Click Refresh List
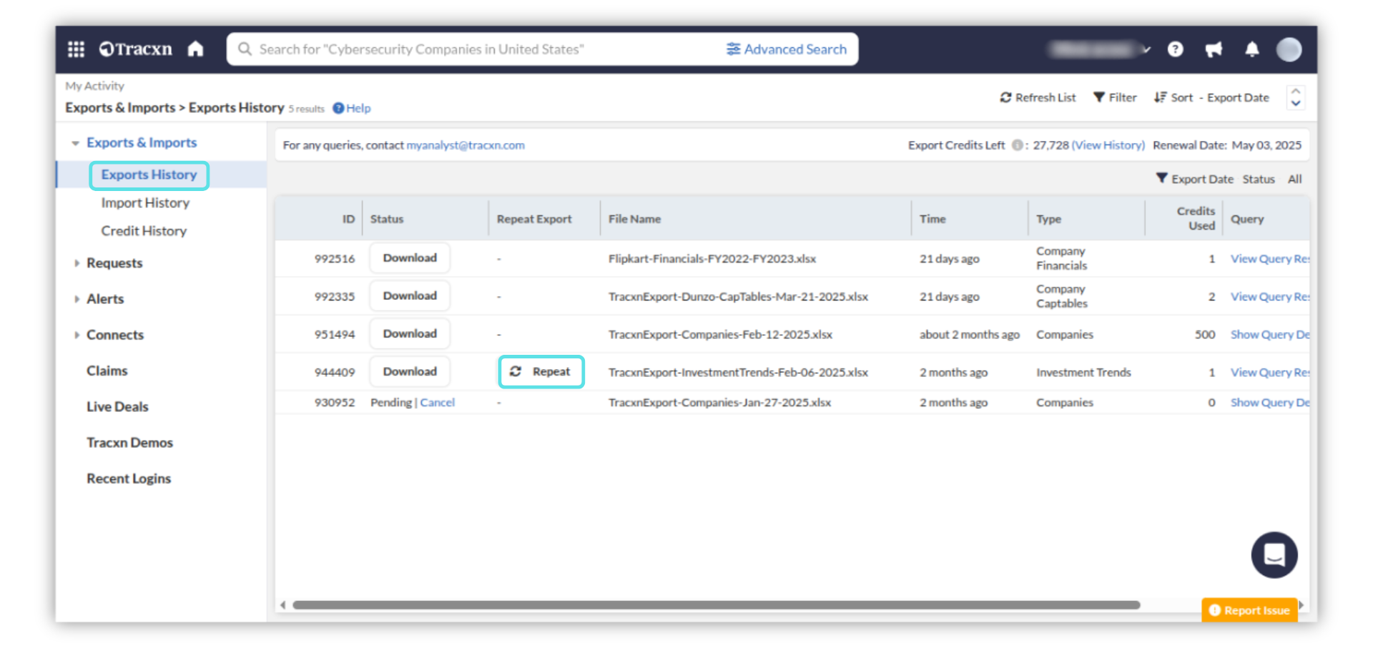1373x656 pixels. tap(1038, 97)
